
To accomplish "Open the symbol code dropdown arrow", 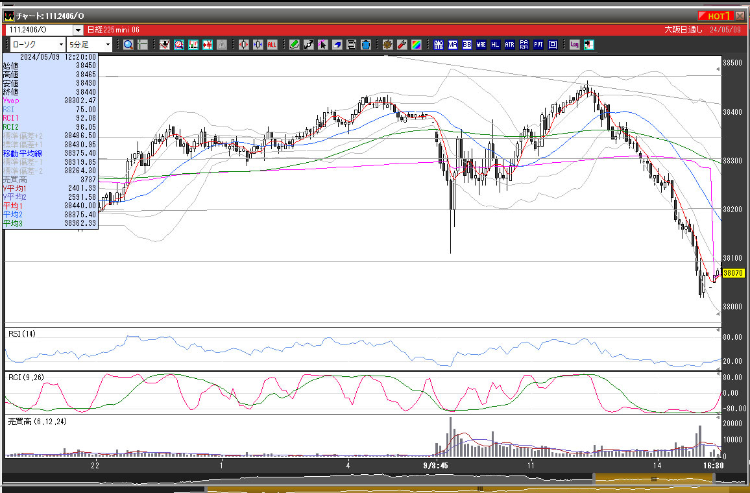I will pos(78,30).
